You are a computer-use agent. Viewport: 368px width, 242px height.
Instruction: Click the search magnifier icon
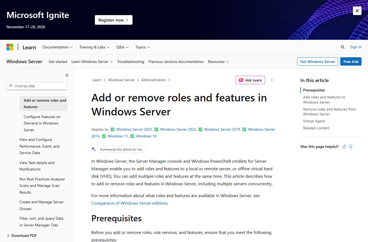coord(343,47)
